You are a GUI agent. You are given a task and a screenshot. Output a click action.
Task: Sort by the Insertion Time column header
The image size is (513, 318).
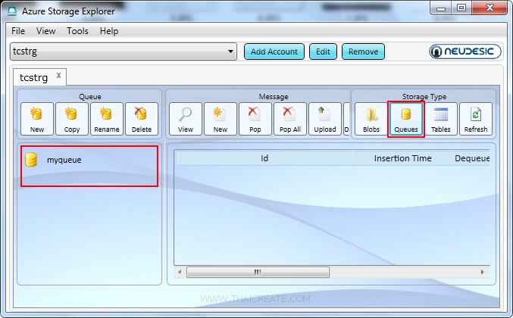point(402,158)
